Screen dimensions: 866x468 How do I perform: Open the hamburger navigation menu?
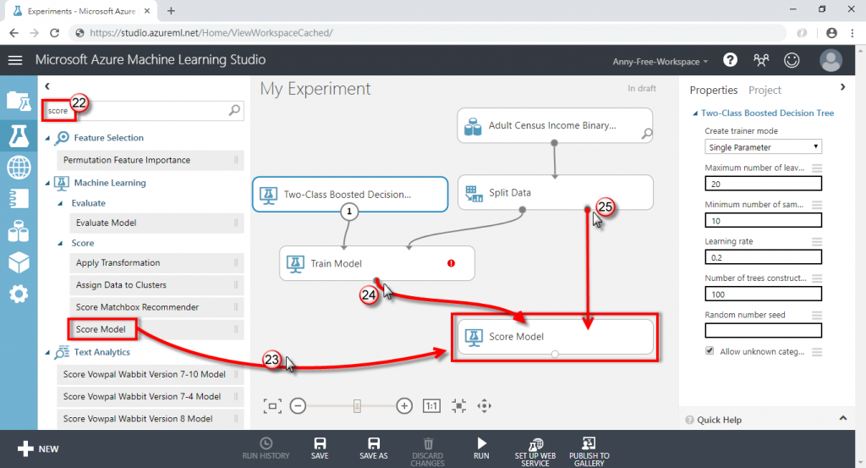click(15, 60)
